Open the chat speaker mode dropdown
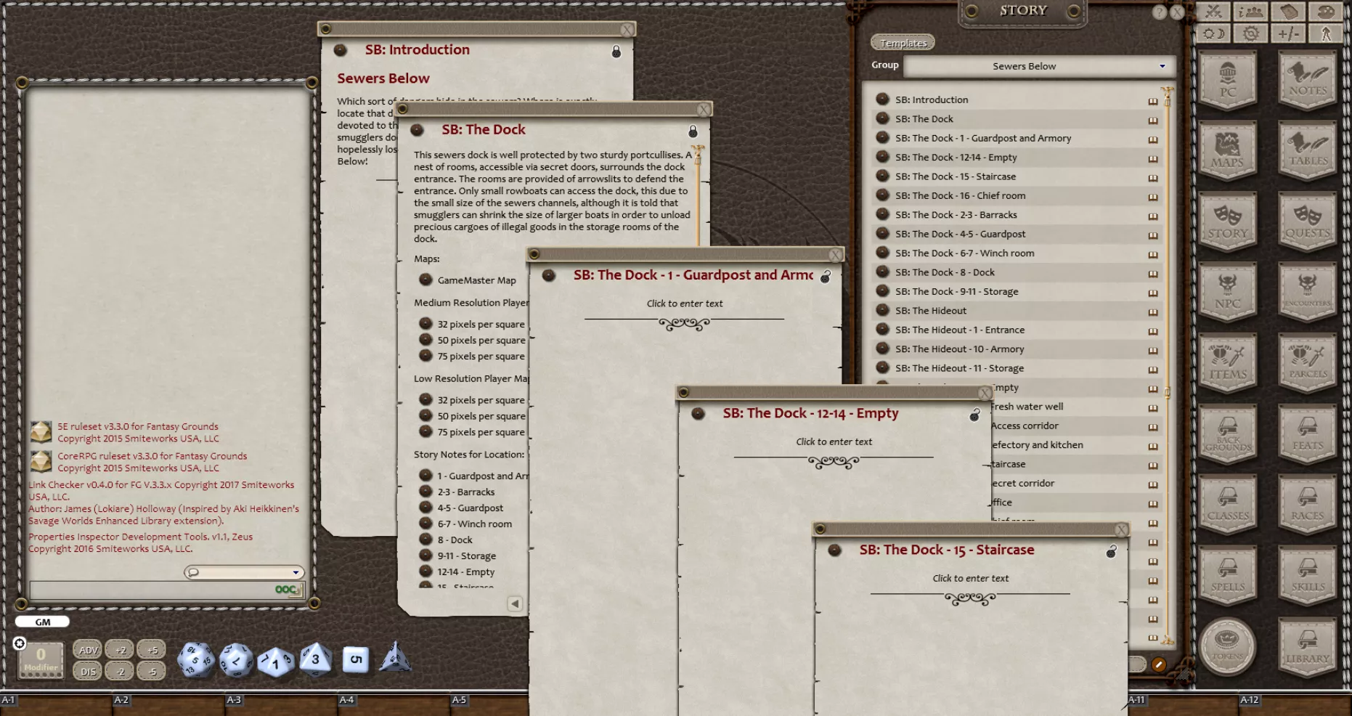 pos(243,572)
